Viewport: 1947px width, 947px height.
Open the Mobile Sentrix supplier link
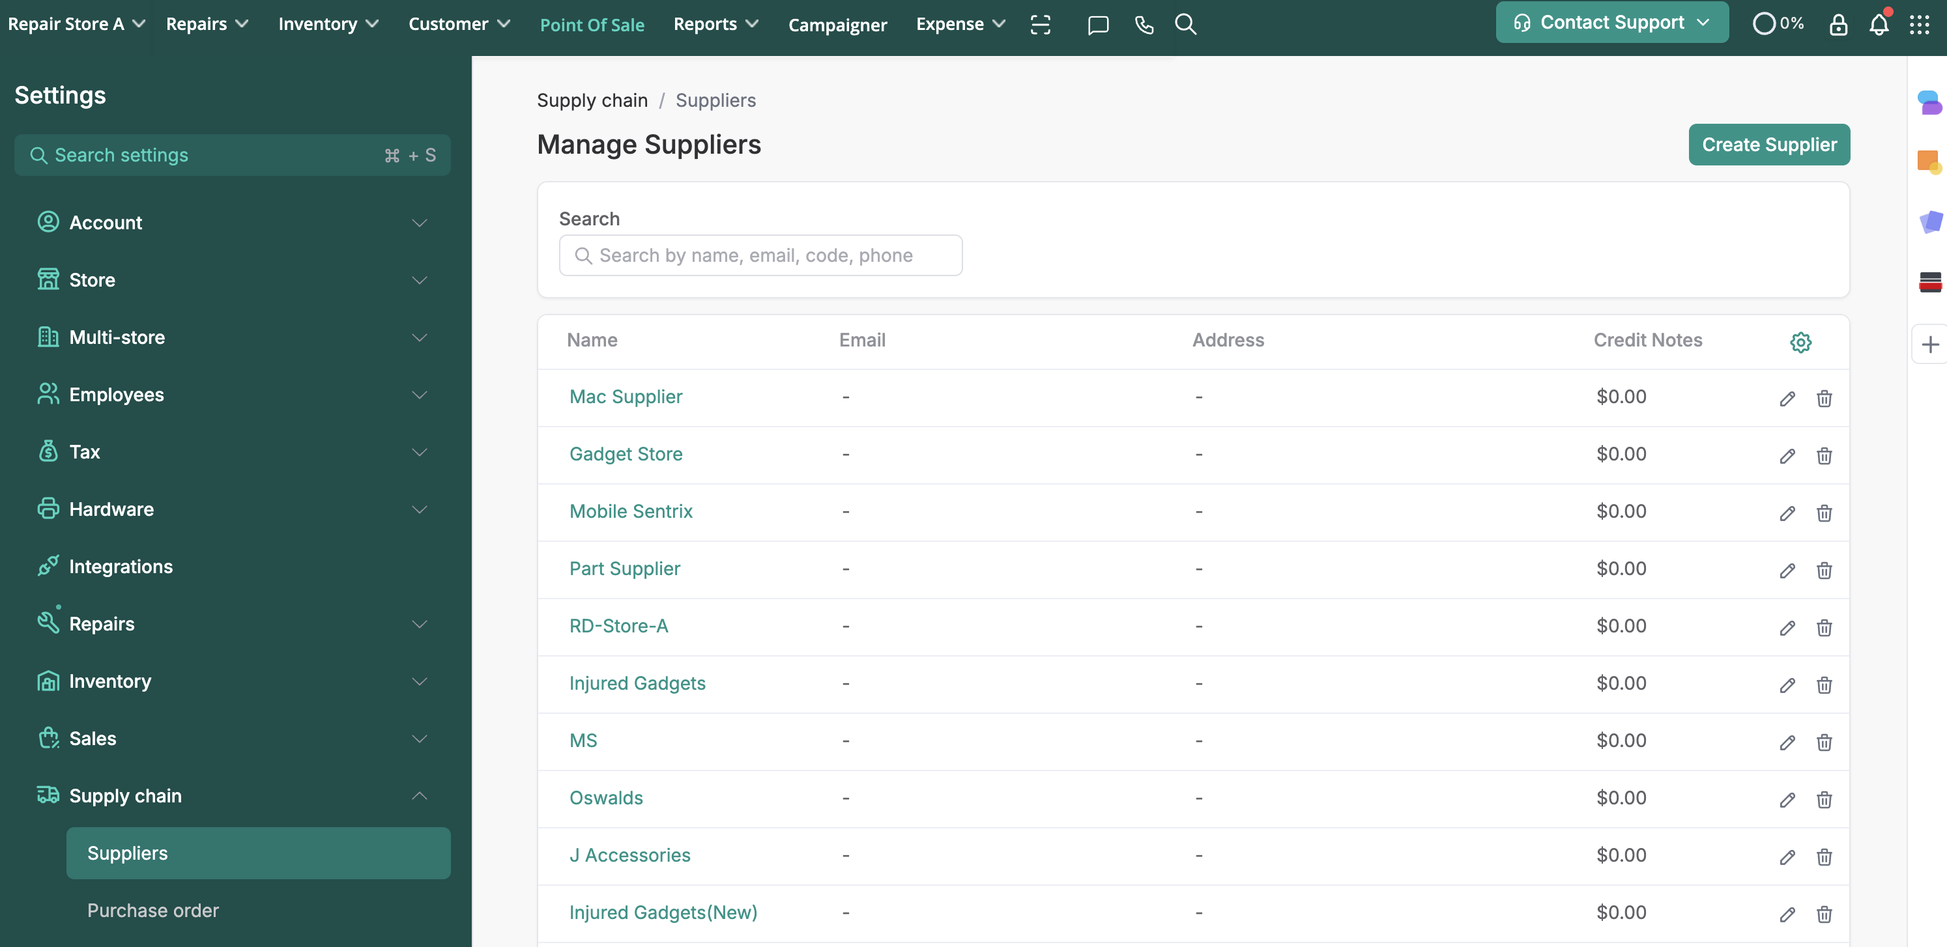coord(630,511)
